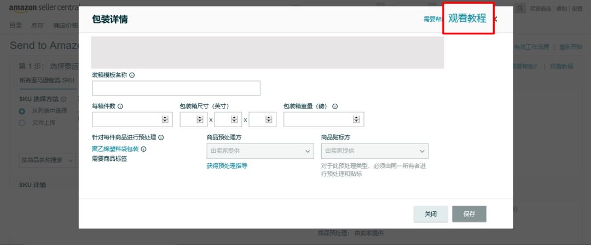Open 设置 in the top header
This screenshot has height=245, width=591.
[x=577, y=9]
